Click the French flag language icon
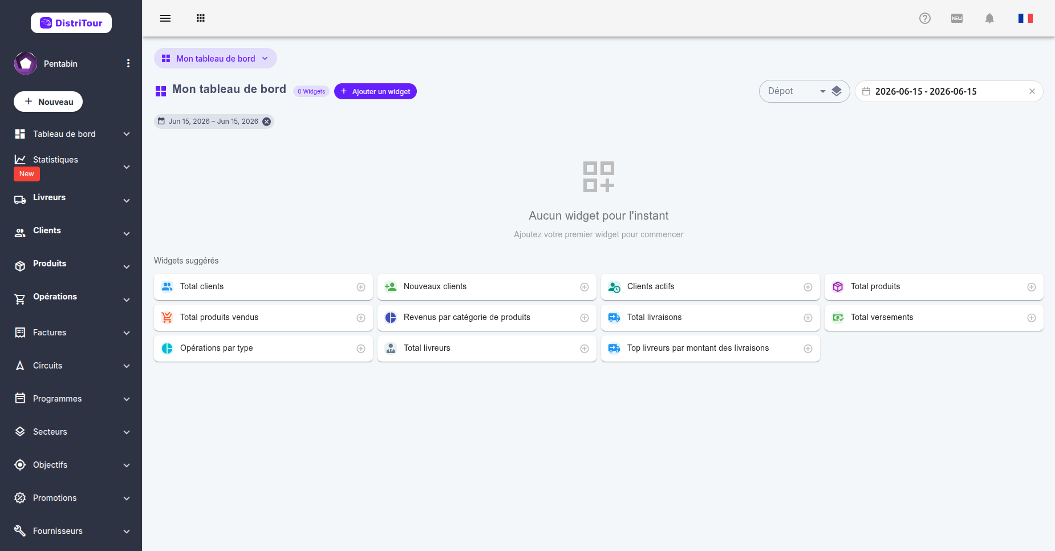Screen dimensions: 1055x551 click(1025, 18)
